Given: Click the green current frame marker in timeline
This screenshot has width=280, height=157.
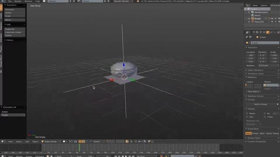Looking at the screenshot, I should coord(79,147).
